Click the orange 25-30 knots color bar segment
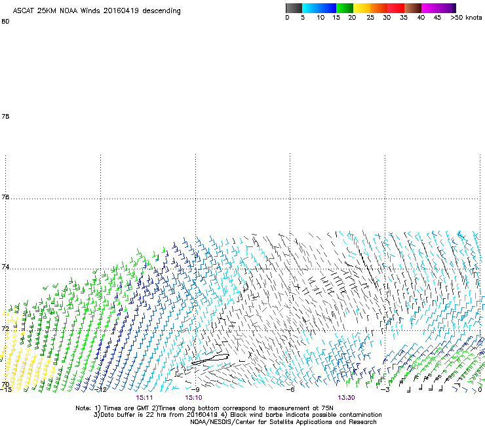The width and height of the screenshot is (485, 426). click(379, 8)
